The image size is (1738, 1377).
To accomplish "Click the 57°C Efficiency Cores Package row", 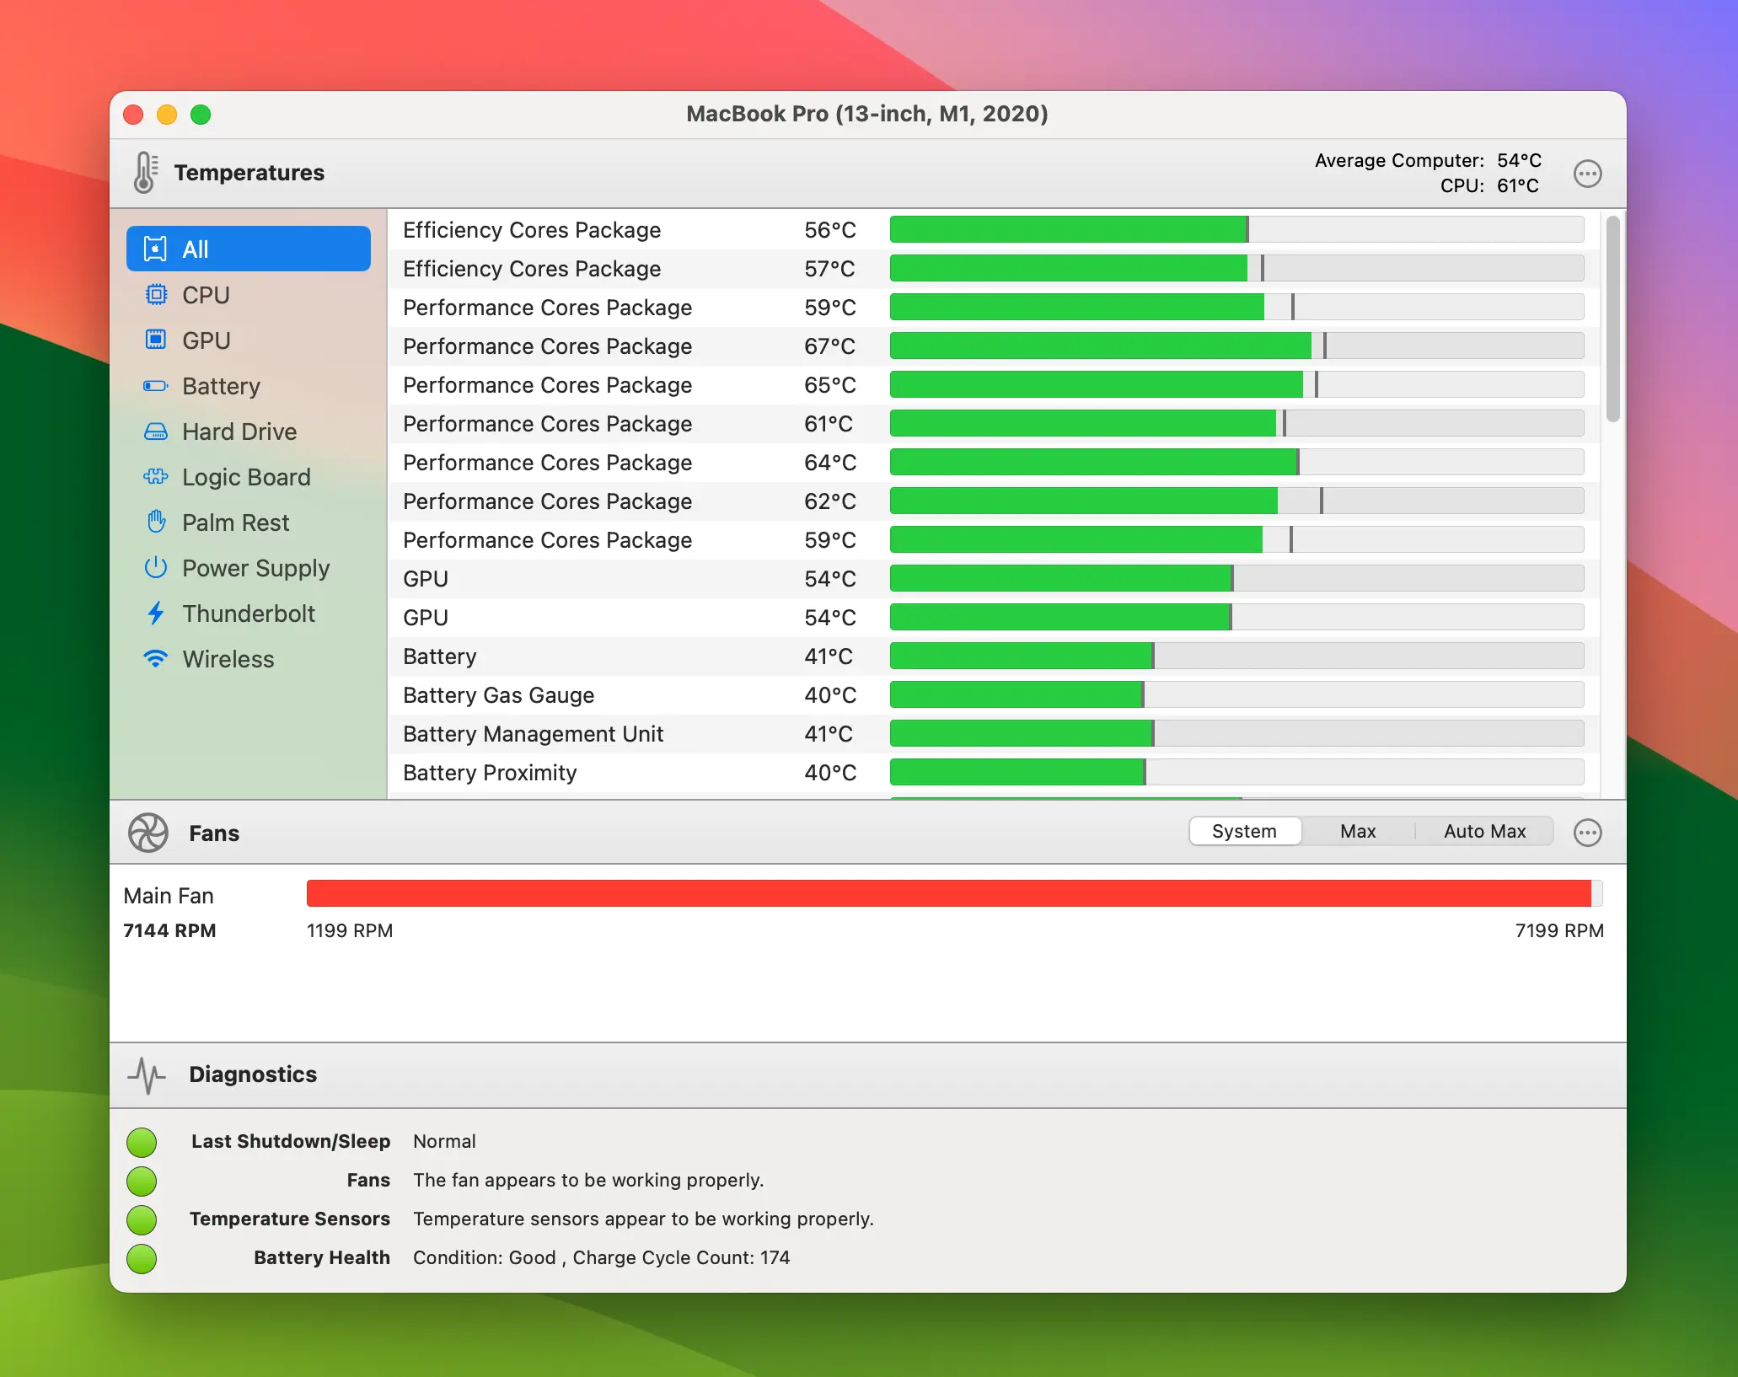I will 994,269.
